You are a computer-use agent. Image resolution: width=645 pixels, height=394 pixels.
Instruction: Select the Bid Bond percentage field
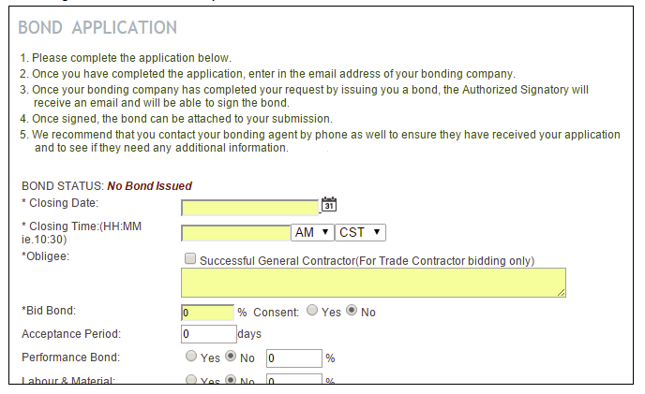click(x=208, y=313)
